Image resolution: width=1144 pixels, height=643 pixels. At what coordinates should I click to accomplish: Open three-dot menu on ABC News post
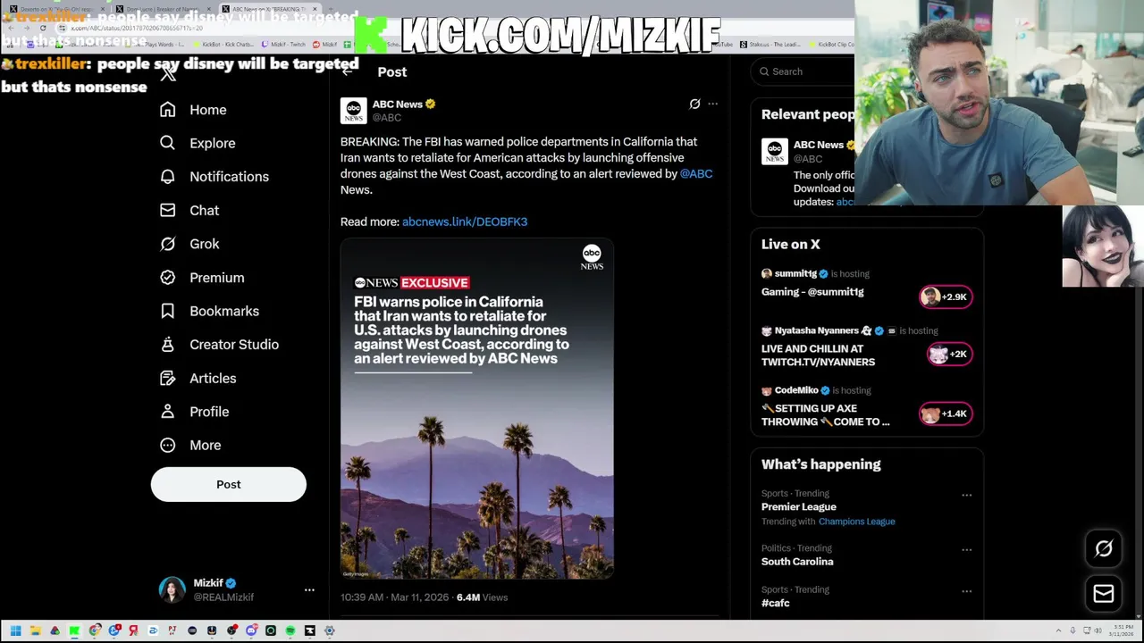click(x=712, y=104)
